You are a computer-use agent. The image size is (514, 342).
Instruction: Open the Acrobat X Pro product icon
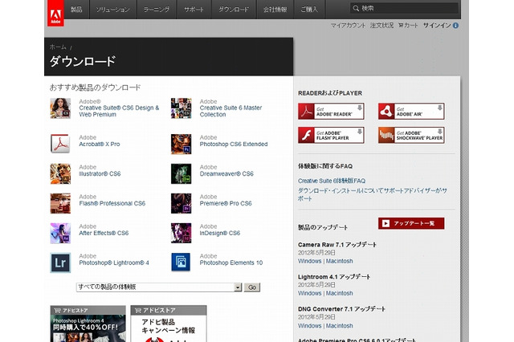(x=61, y=144)
